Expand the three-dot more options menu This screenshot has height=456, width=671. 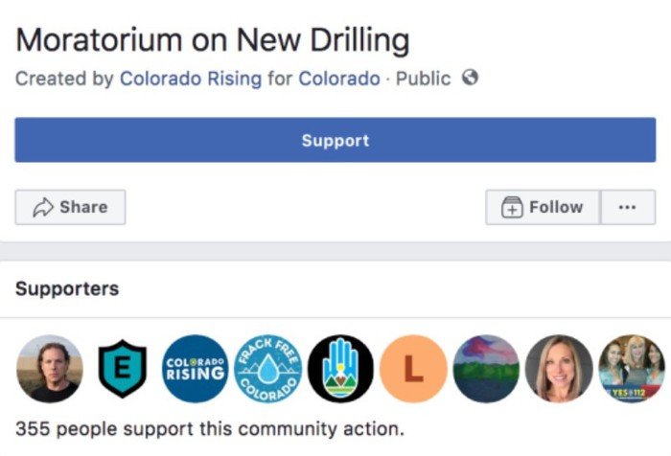(628, 207)
